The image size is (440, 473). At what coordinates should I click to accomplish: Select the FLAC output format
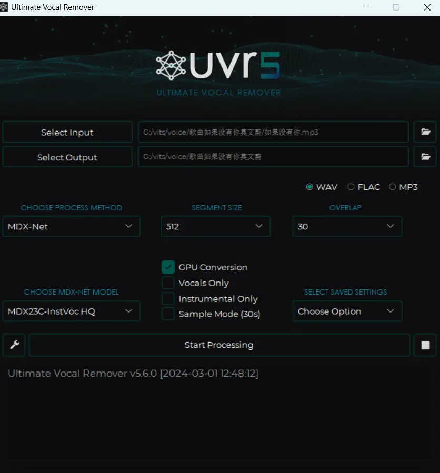point(351,187)
